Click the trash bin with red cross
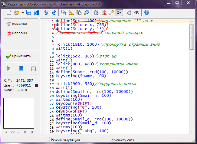This screenshot has height=144, width=197. click(104, 13)
